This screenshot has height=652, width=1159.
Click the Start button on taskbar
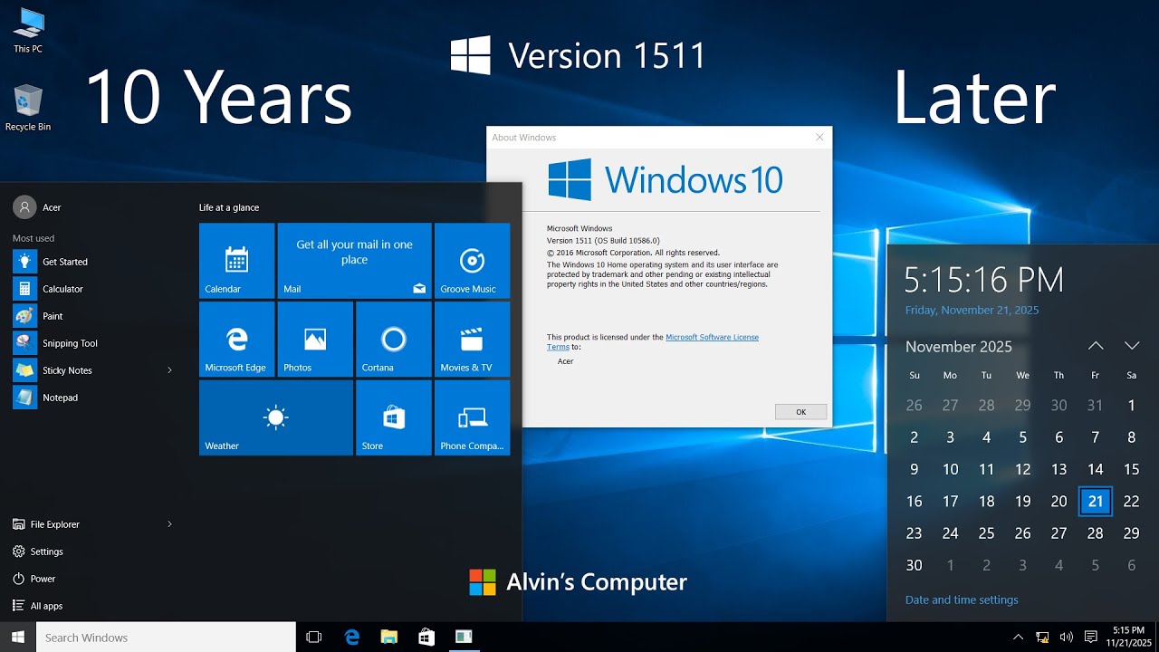pyautogui.click(x=17, y=637)
